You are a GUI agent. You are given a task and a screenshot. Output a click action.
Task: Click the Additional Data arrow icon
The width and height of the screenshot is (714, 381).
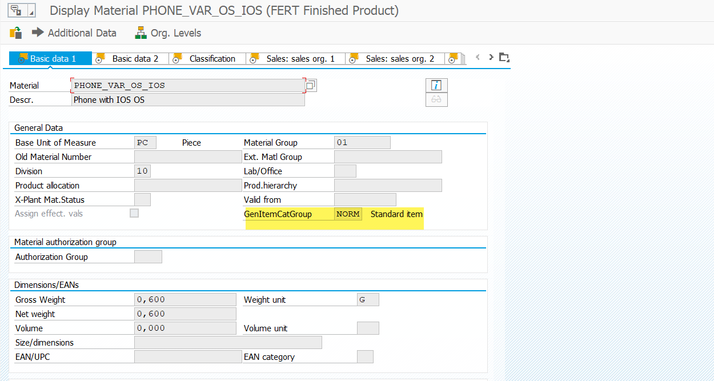(x=37, y=33)
